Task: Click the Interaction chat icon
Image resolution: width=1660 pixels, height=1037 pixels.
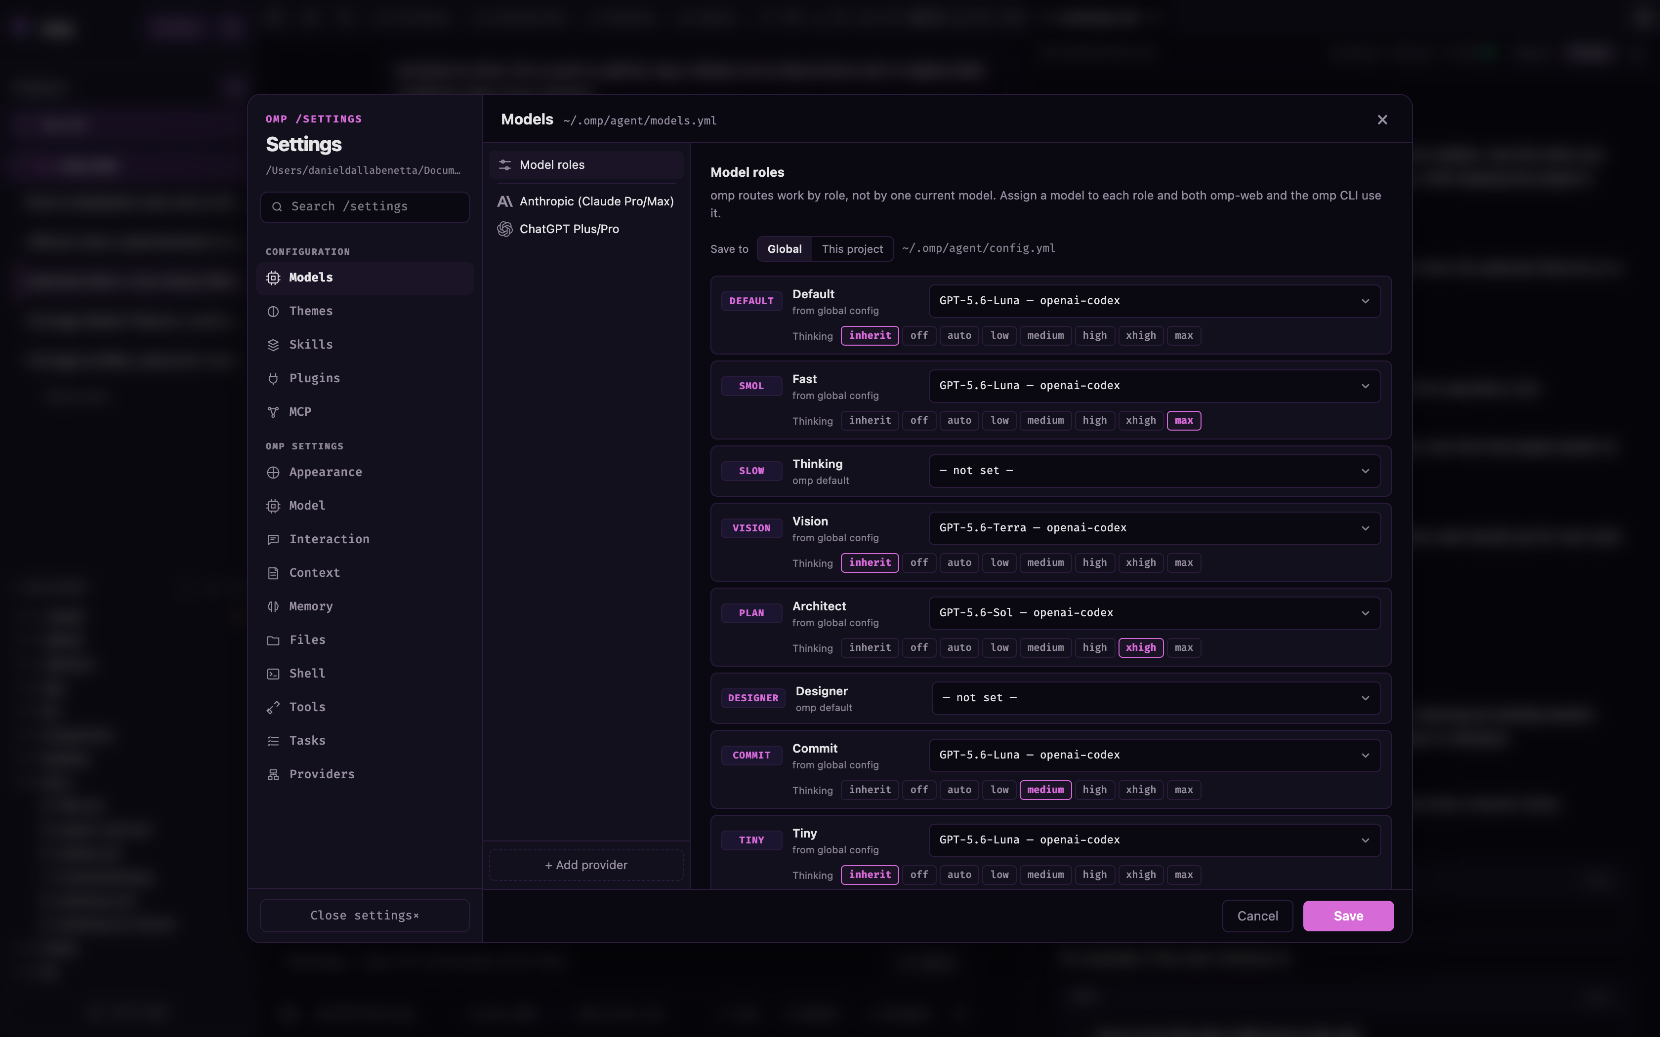Action: tap(273, 540)
